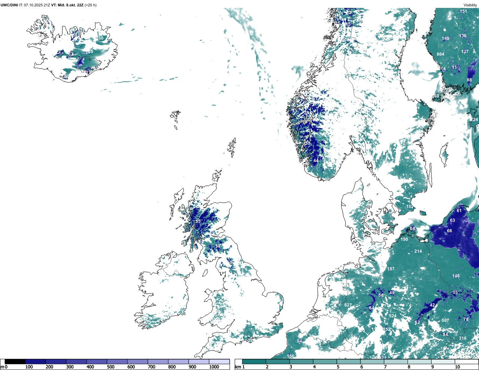Click visibility value 151 at top right
Viewport: 479px width, 370px height.
coord(463,11)
